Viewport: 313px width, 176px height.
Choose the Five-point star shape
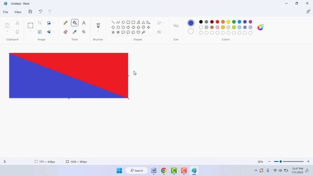pos(113,32)
